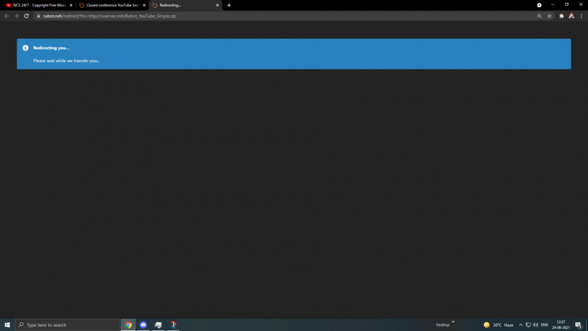Show hidden system tray icons
The width and height of the screenshot is (588, 331).
(x=520, y=325)
